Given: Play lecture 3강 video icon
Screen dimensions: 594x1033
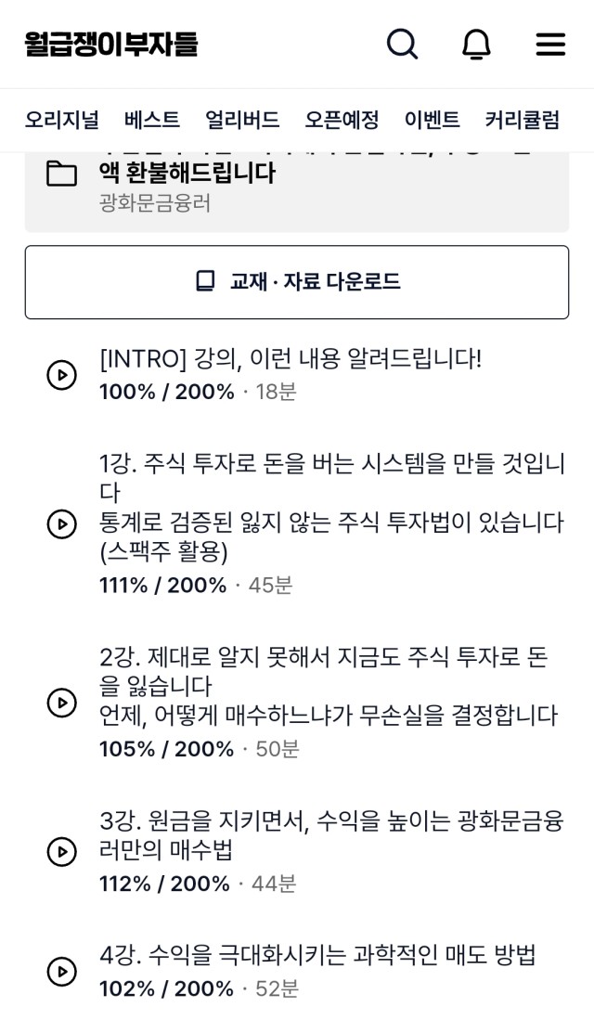Looking at the screenshot, I should coord(61,851).
